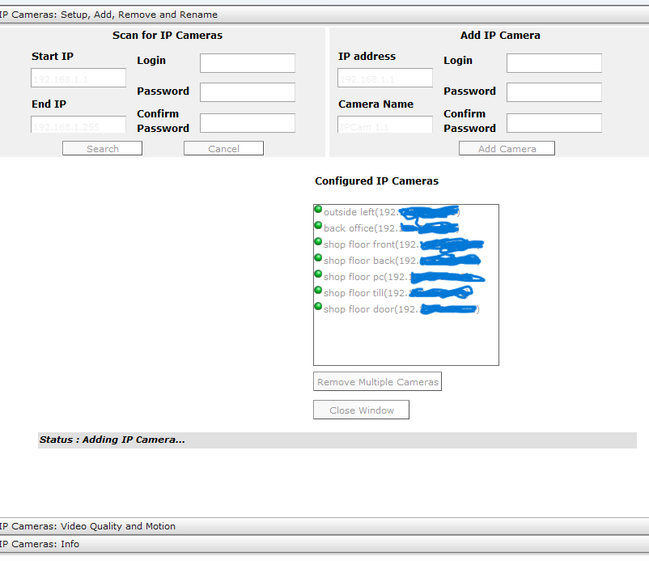This screenshot has height=561, width=649.
Task: Click green status icon beside shop floor back
Action: [318, 258]
